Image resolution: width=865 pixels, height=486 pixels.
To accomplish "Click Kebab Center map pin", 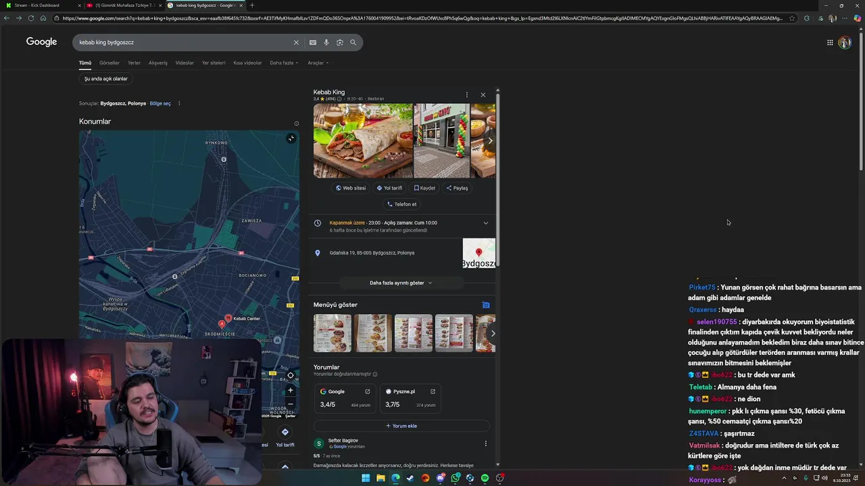I will pyautogui.click(x=228, y=318).
